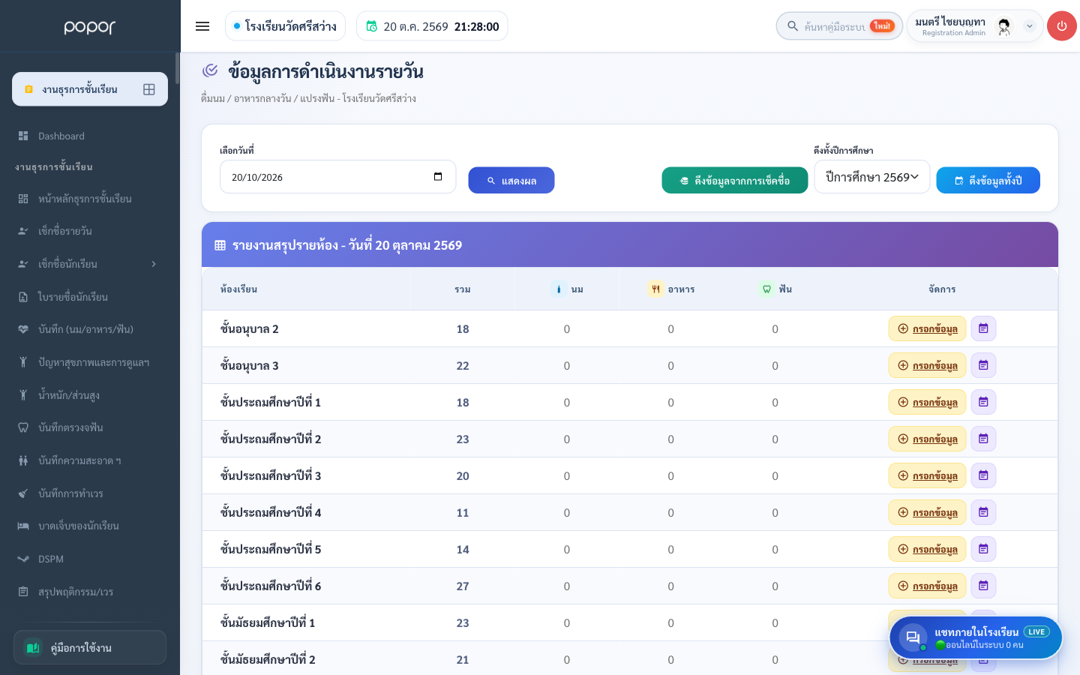Click กรอกข้อมูล for ชั้นประถมศึกษาปีที่ 3
The height and width of the screenshot is (675, 1080).
coord(927,475)
